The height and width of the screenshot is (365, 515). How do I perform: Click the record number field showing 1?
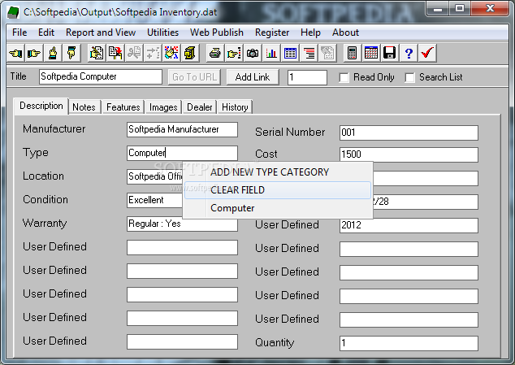click(x=307, y=77)
